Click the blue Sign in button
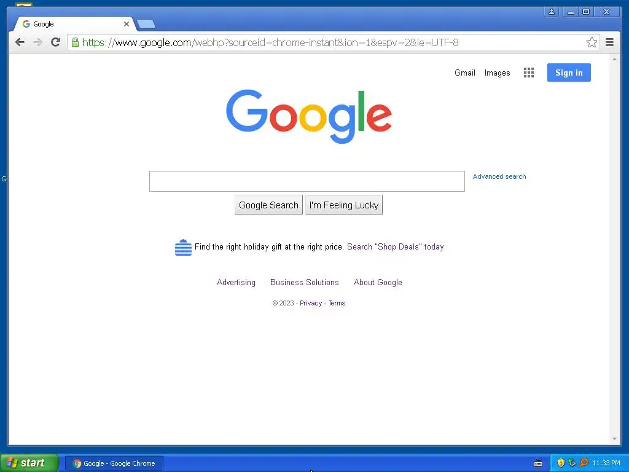Image resolution: width=629 pixels, height=472 pixels. coord(569,73)
